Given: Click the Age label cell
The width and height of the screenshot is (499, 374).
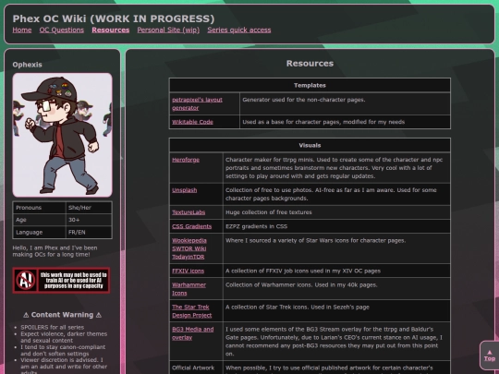Looking at the screenshot, I should click(x=39, y=220).
